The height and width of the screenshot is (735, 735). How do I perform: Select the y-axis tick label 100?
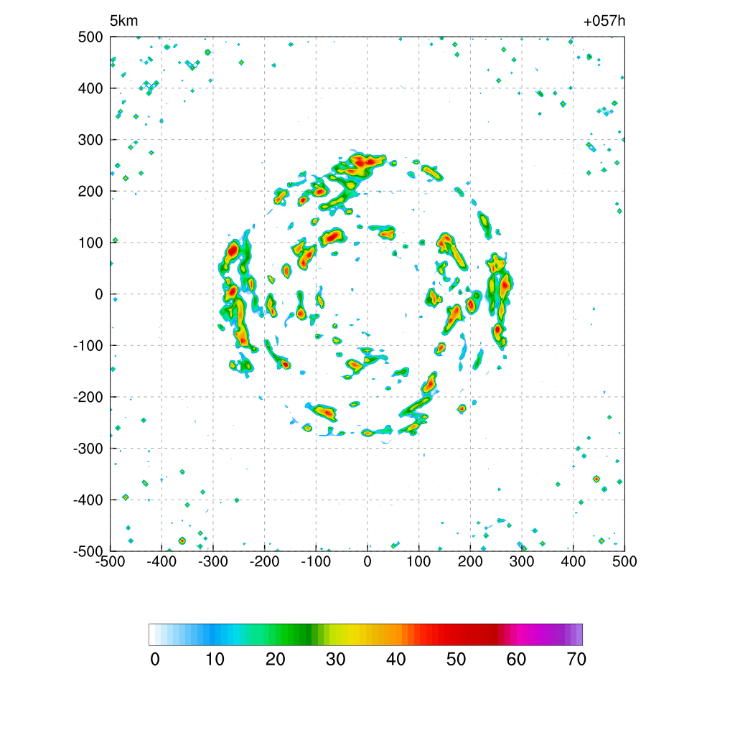pos(90,243)
